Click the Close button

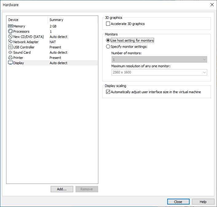click(178, 201)
